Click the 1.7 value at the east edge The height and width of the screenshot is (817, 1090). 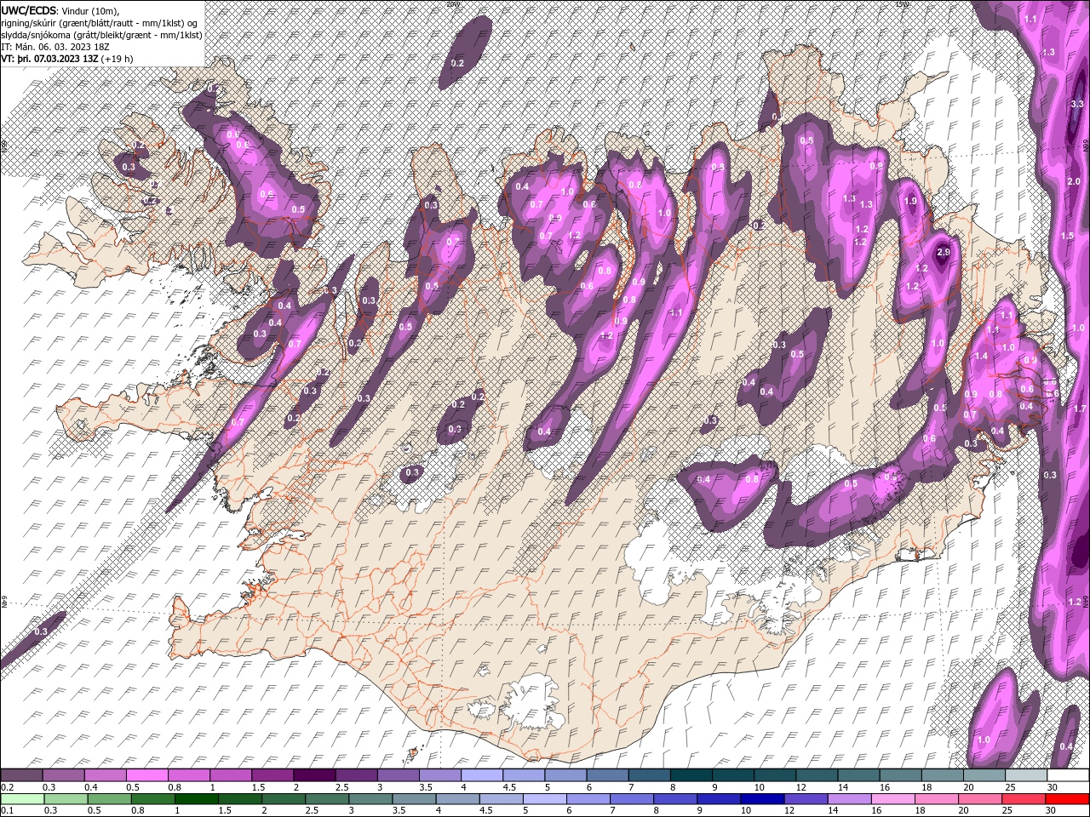1080,410
